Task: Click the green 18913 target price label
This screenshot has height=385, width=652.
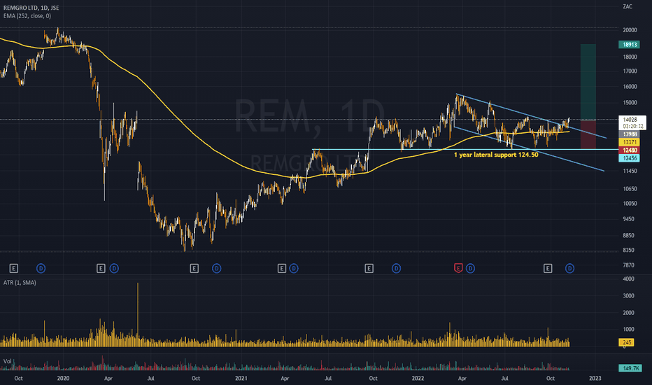Action: [x=630, y=45]
